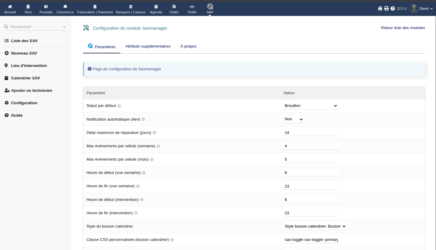
Task: Click the Délai maximum de réparation field
Action: point(311,133)
